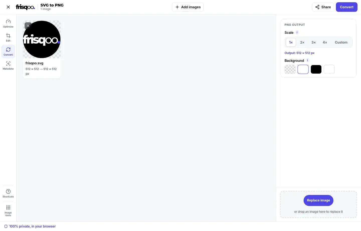Click the frisqoo logo in header
Screen dimensions: 361x231
point(25,7)
